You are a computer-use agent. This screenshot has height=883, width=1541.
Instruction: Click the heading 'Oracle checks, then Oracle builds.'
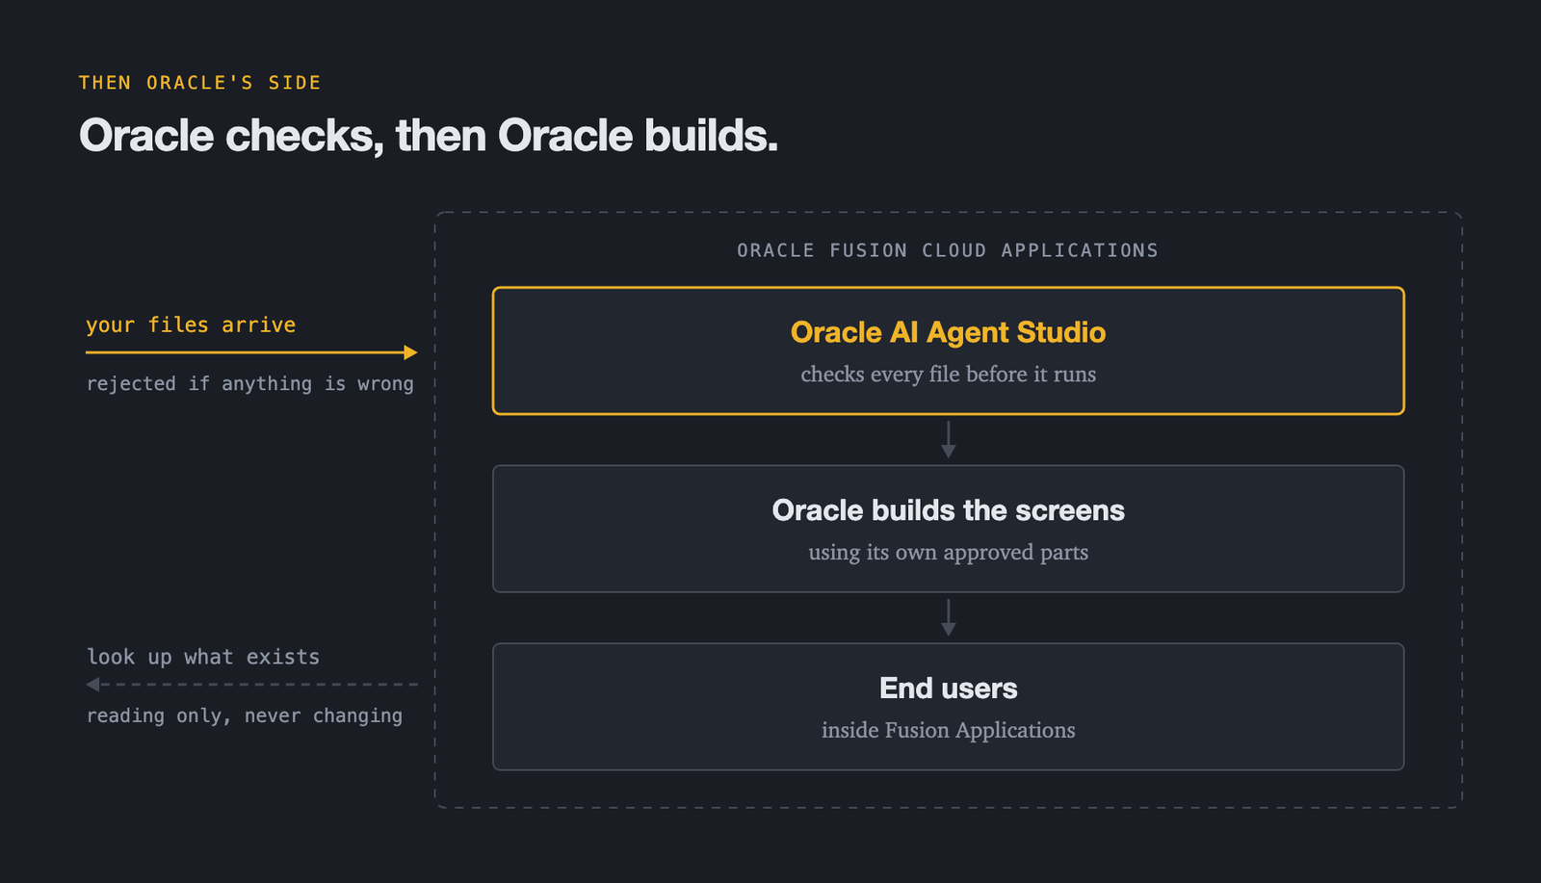[x=429, y=136]
